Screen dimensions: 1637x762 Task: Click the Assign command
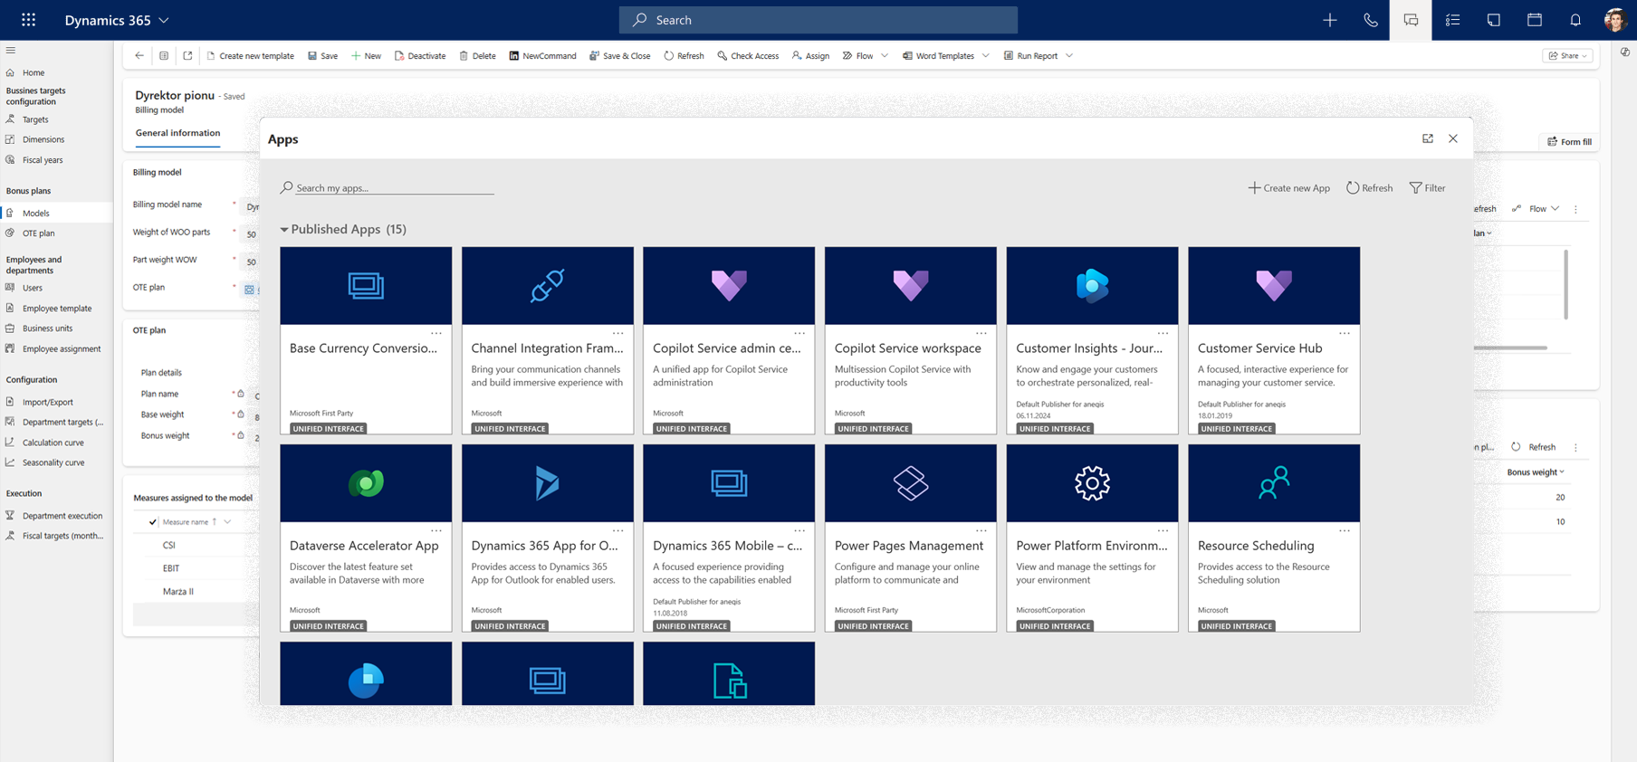810,56
